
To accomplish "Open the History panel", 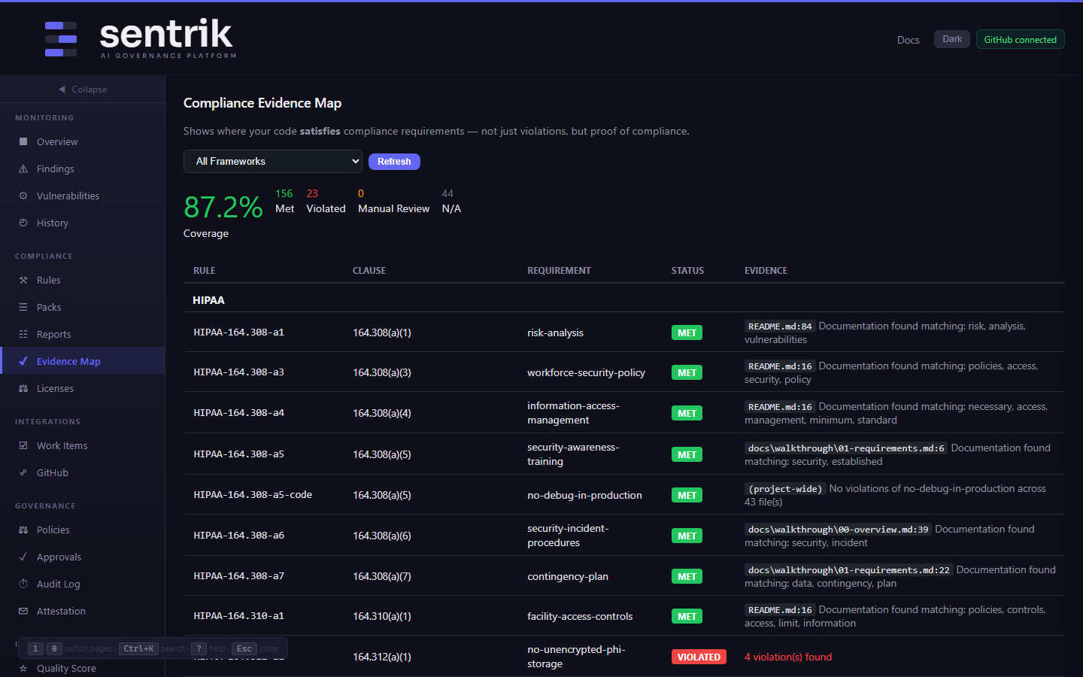I will click(52, 223).
